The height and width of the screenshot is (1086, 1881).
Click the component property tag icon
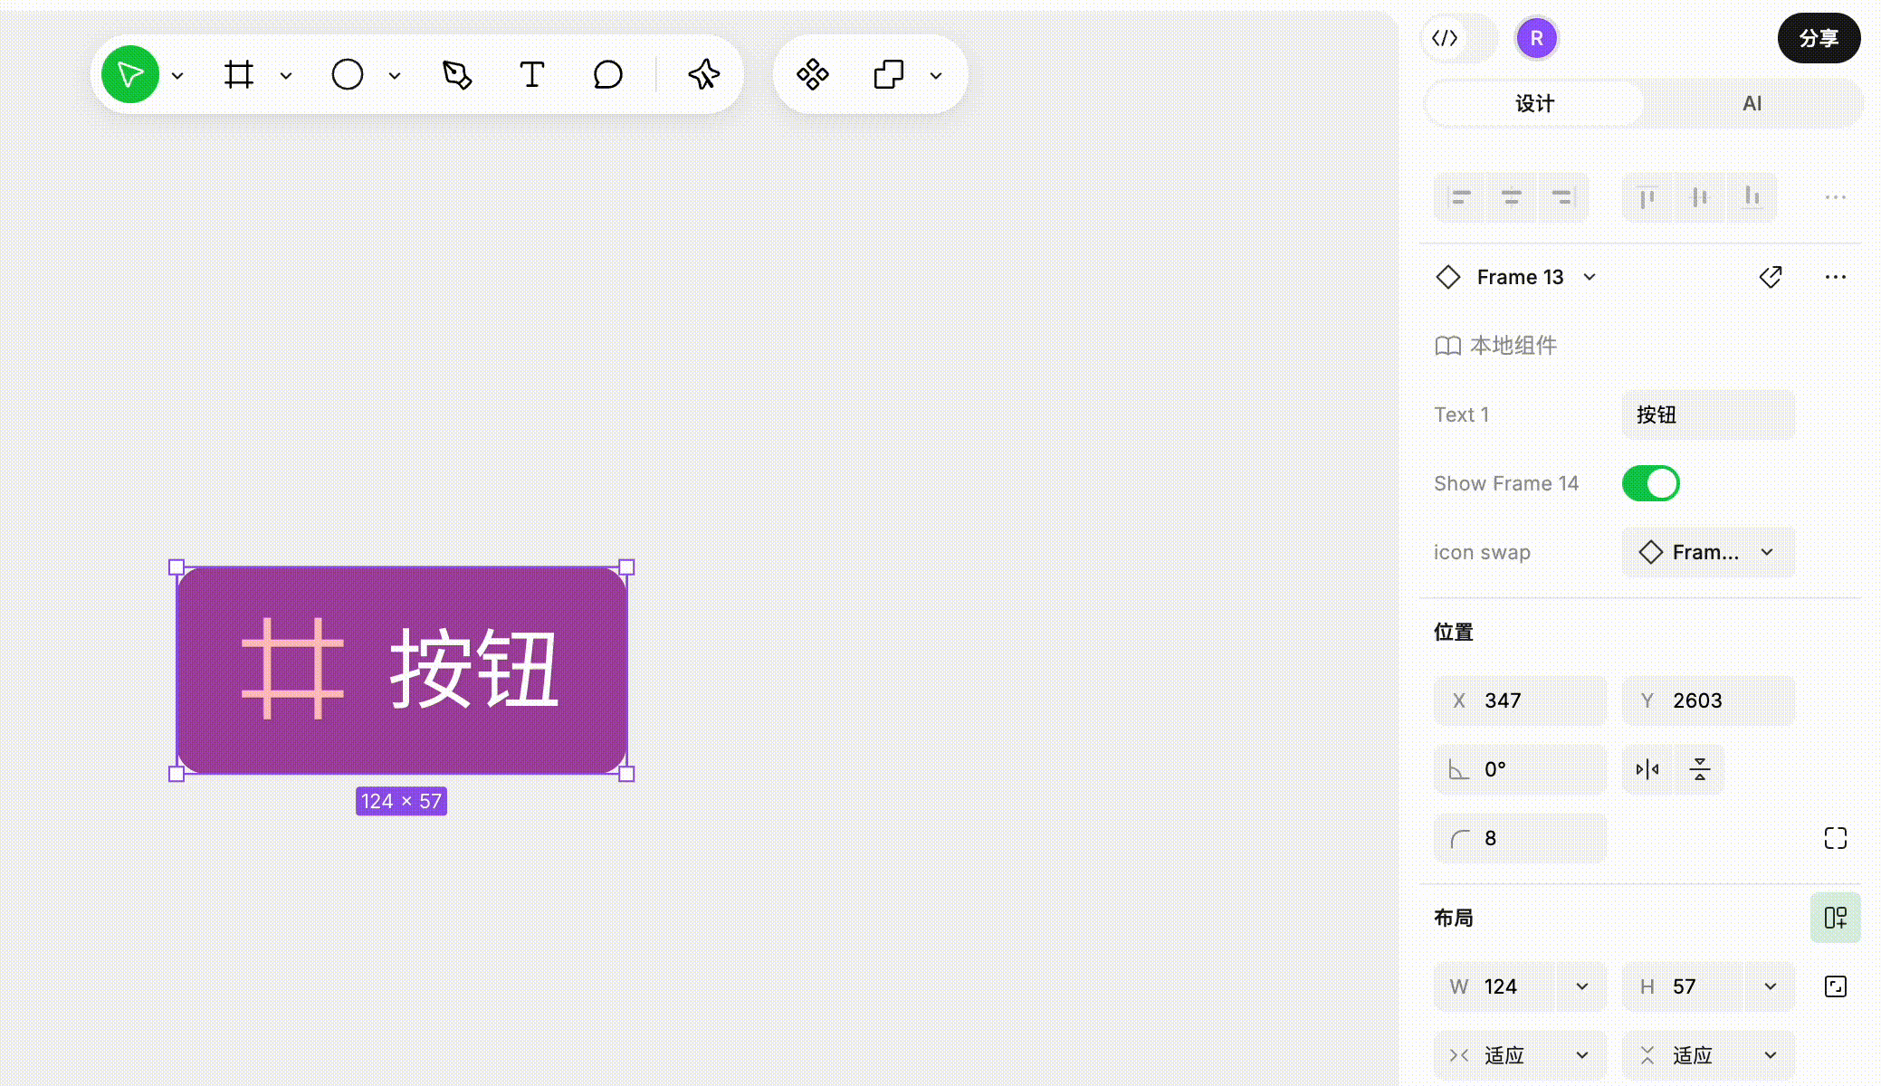(x=1771, y=277)
